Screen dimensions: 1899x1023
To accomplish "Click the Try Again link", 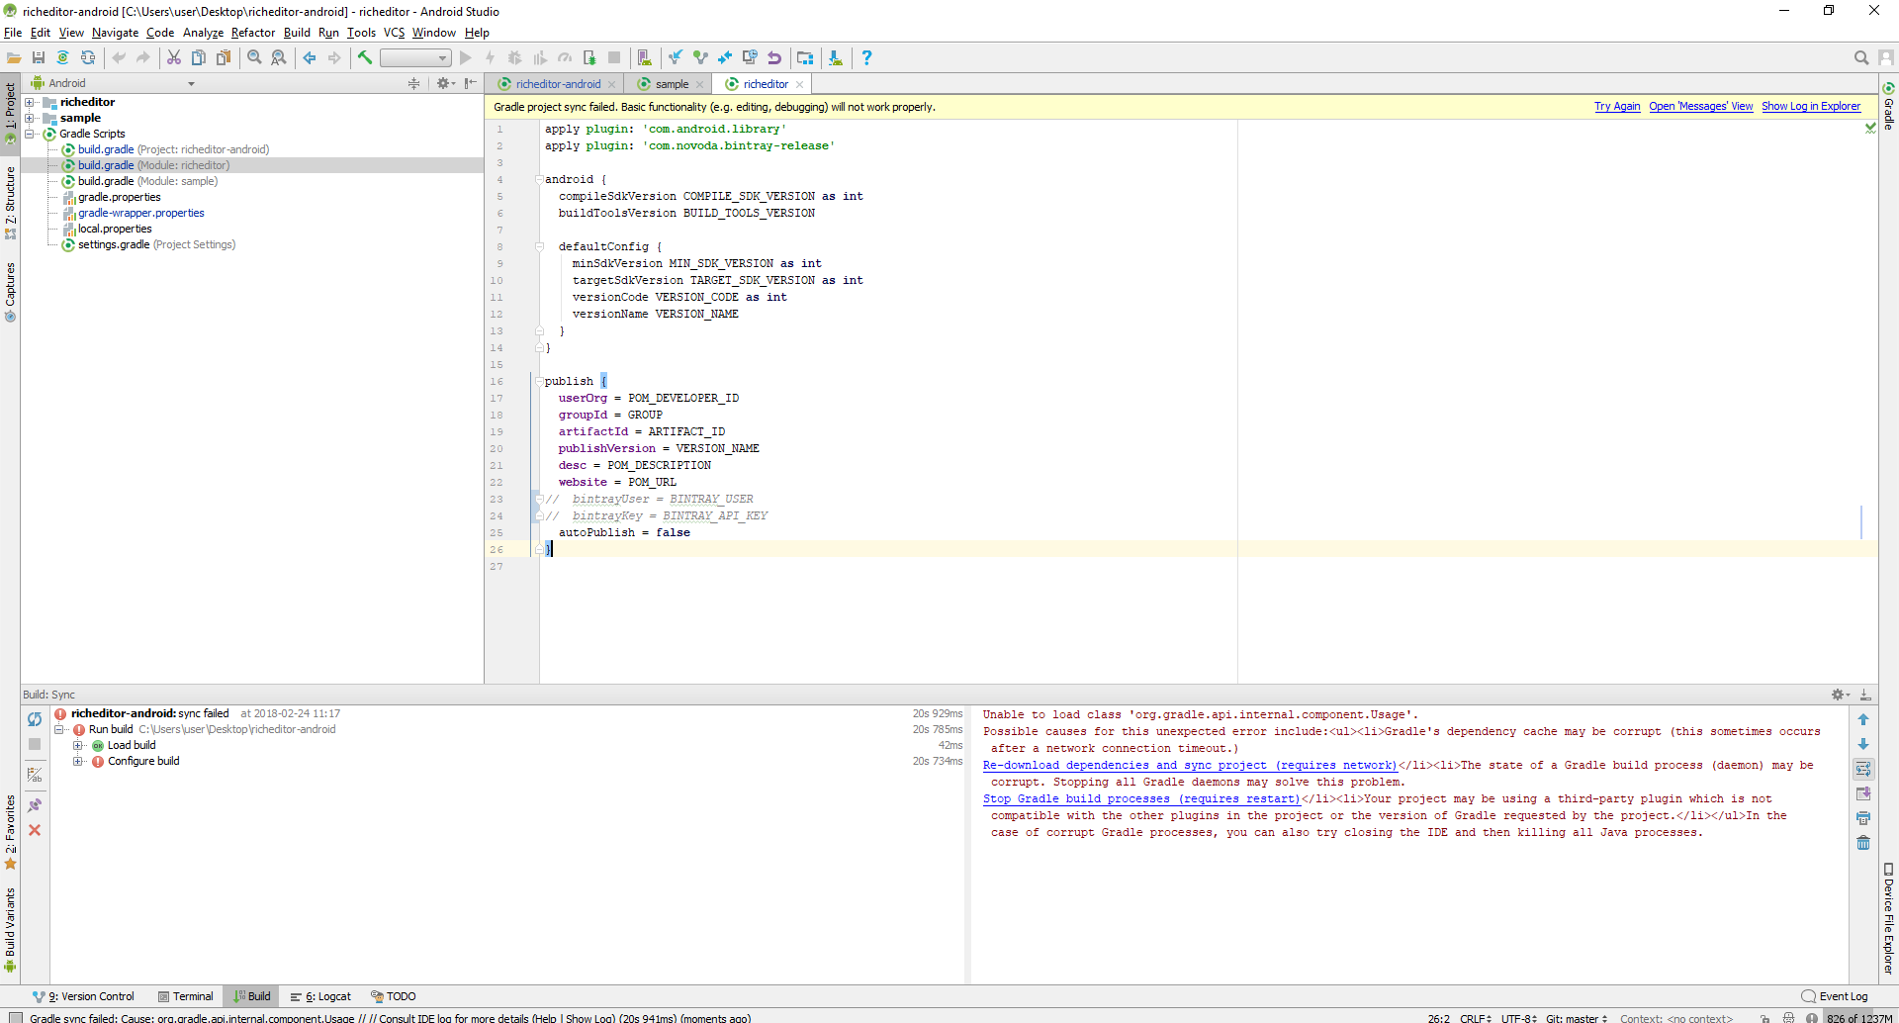I will coord(1617,107).
